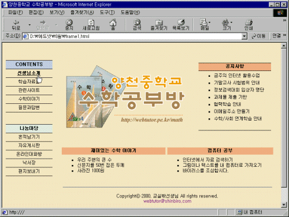
Task: Show the History (목록보기) icon
Action: tap(181, 25)
